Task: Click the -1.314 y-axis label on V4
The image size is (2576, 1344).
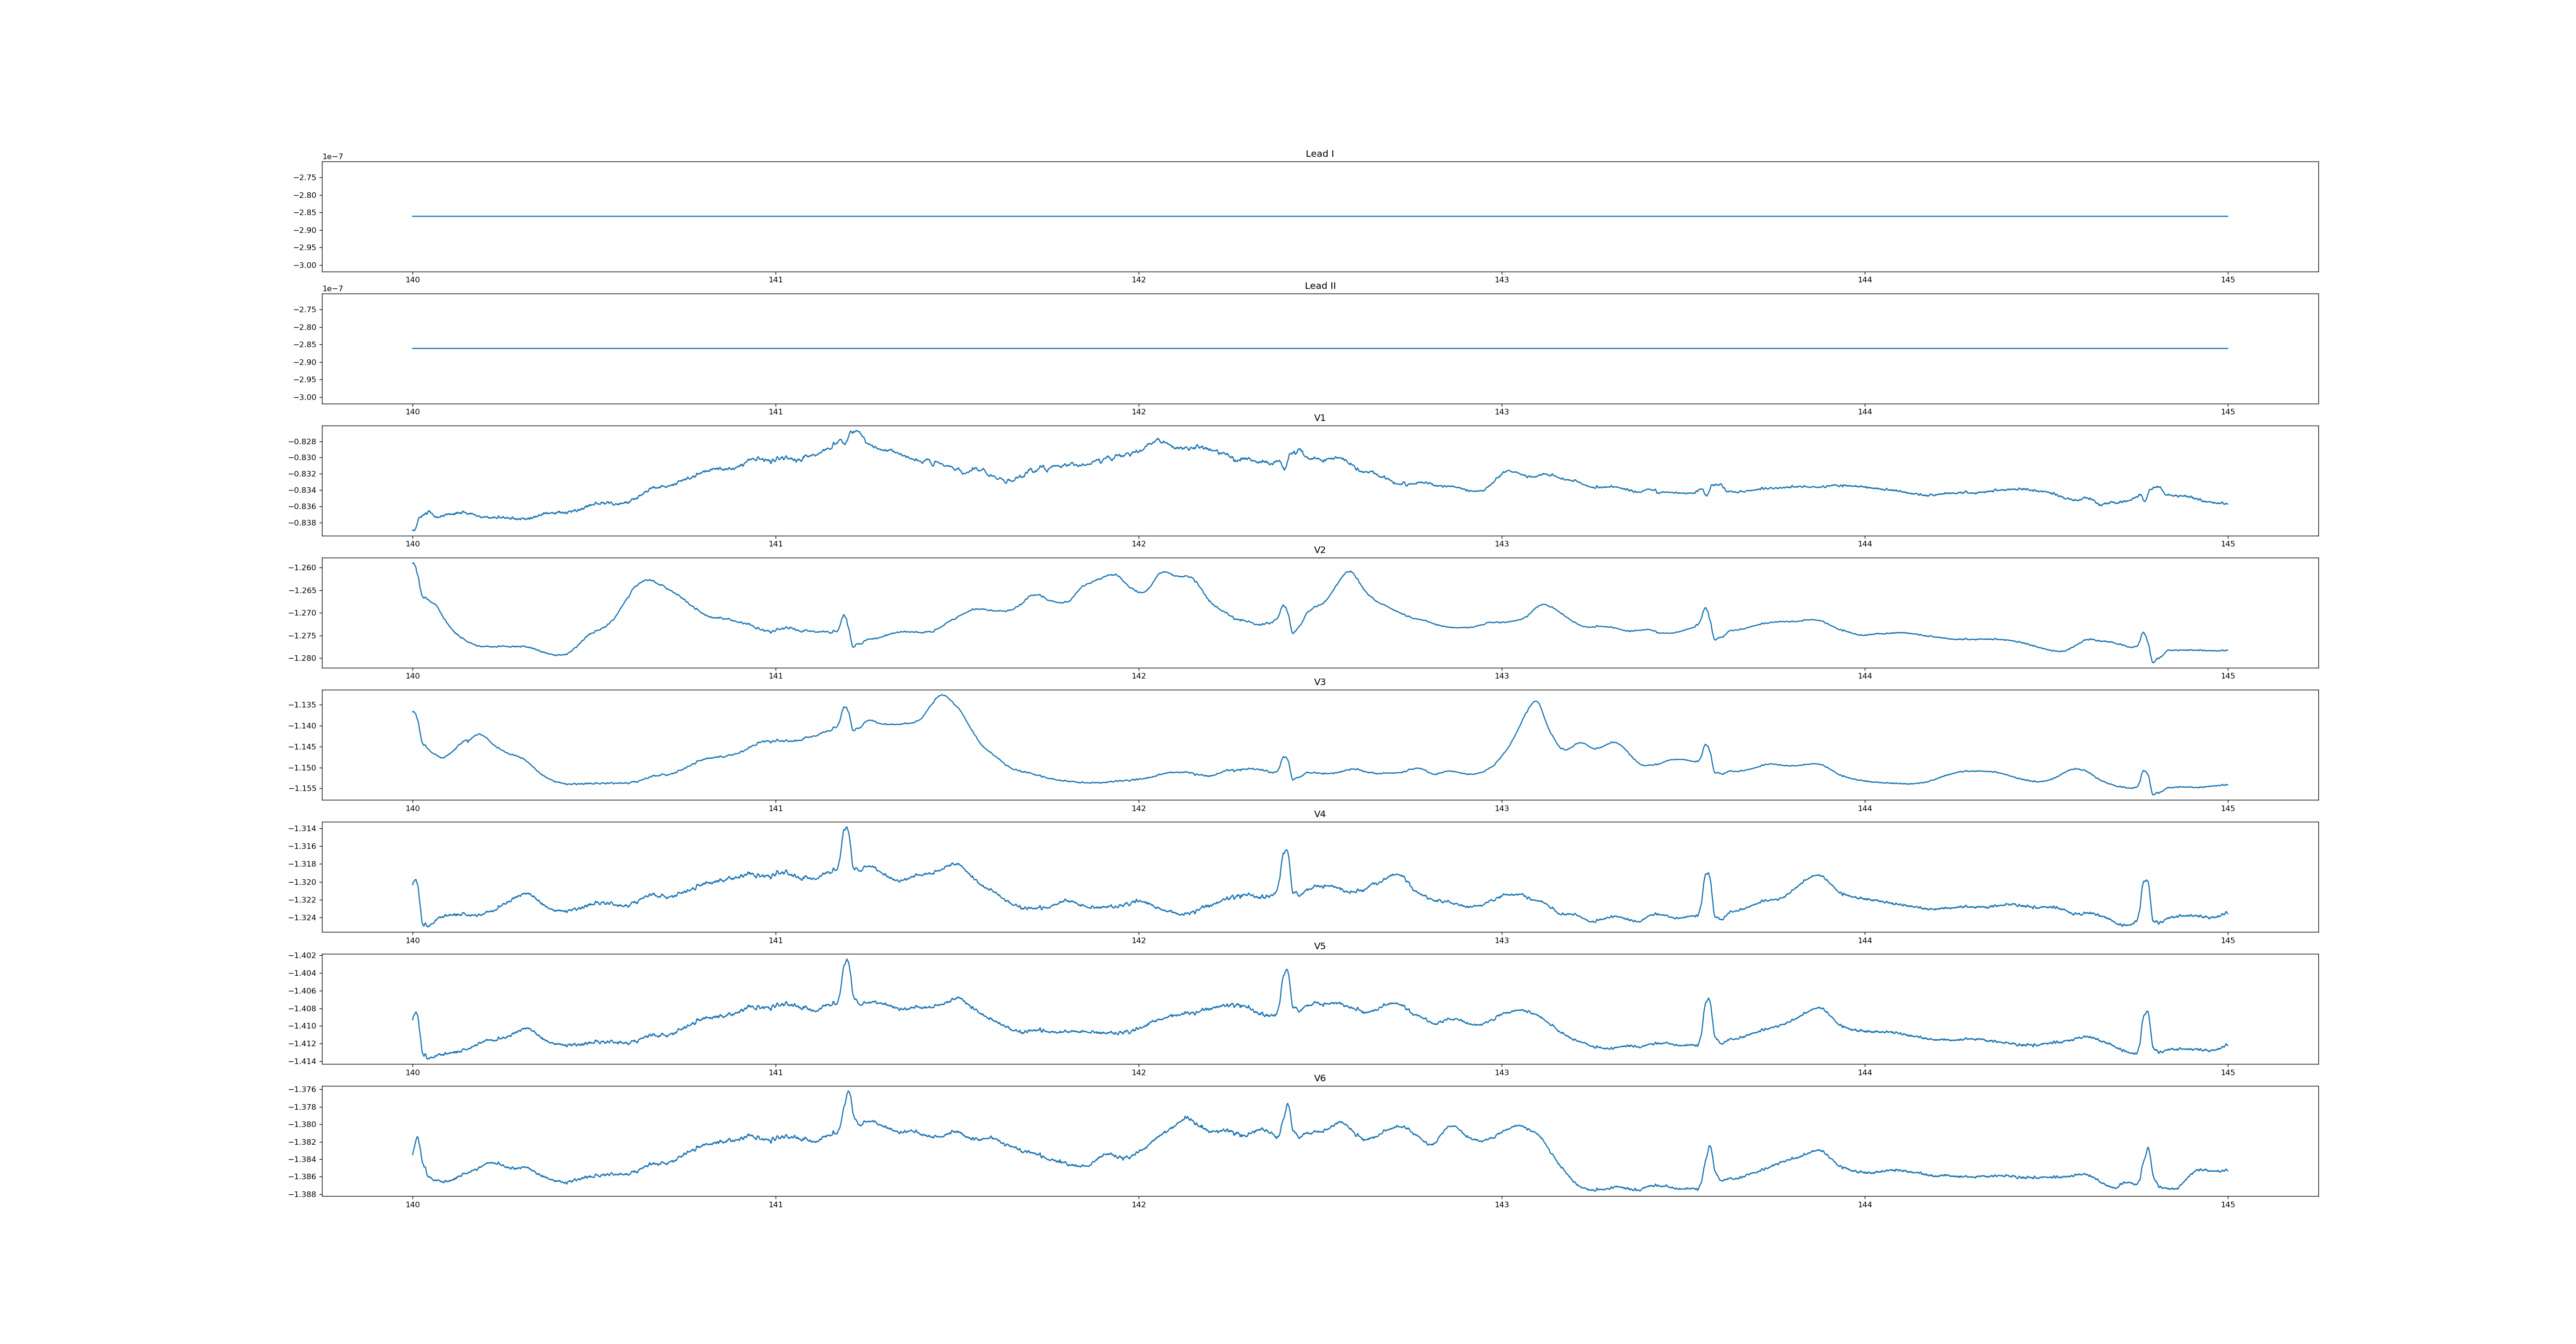Action: point(303,828)
